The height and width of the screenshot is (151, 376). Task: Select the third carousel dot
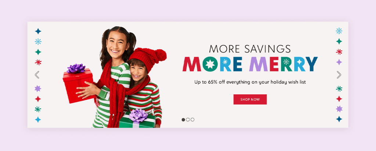coord(192,120)
